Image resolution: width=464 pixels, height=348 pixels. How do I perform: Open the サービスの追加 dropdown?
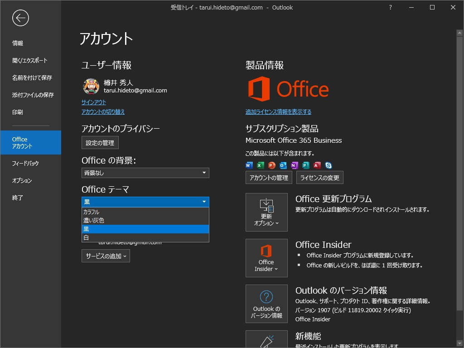106,256
